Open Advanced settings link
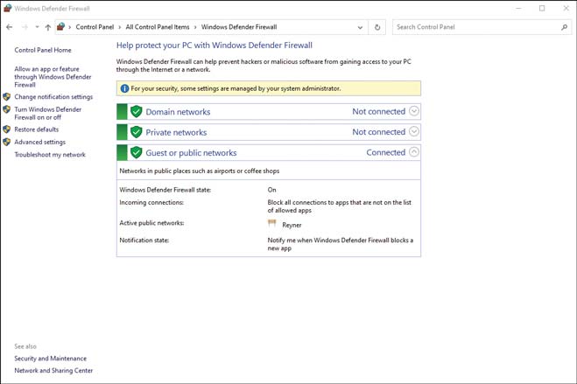 39,142
